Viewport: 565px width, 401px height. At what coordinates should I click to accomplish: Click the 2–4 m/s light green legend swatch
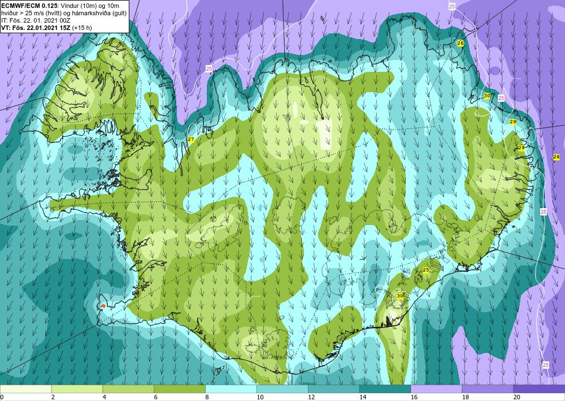77,389
